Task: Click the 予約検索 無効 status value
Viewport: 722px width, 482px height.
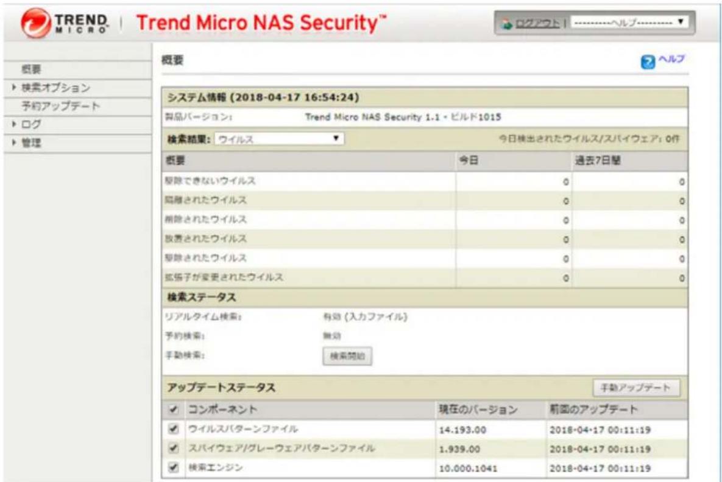Action: [332, 336]
